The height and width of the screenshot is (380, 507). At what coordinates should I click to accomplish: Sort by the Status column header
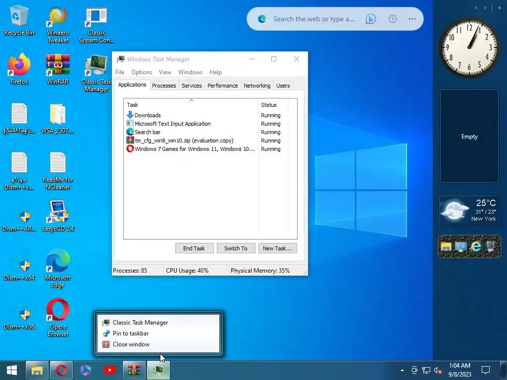[x=273, y=105]
